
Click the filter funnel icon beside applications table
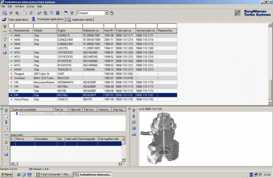pos(5,39)
